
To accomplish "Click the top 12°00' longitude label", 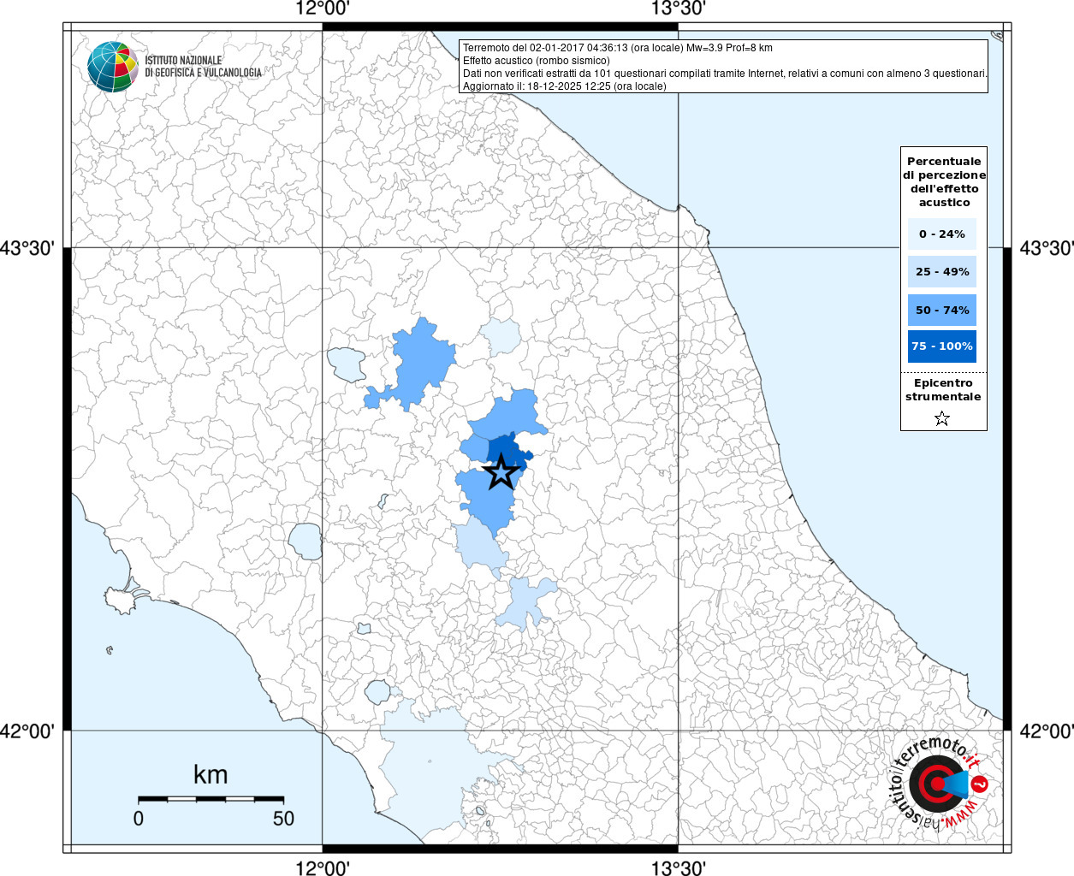I will point(323,9).
